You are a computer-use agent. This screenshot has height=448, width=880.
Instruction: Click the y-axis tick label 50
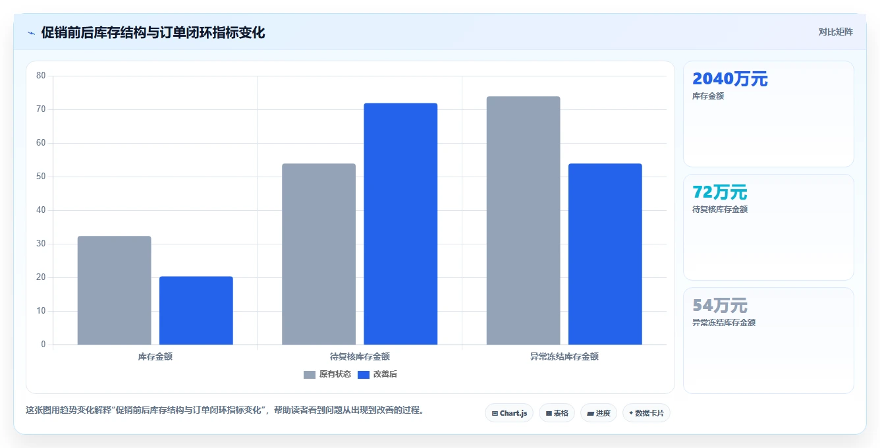pyautogui.click(x=41, y=177)
